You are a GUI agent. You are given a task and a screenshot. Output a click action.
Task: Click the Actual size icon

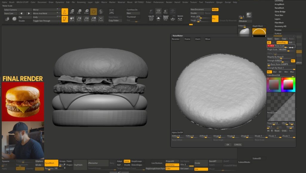click(x=86, y=19)
